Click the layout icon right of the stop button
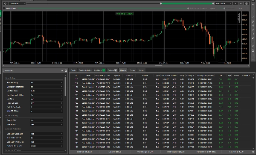This screenshot has width=256, height=155. pos(247,3)
